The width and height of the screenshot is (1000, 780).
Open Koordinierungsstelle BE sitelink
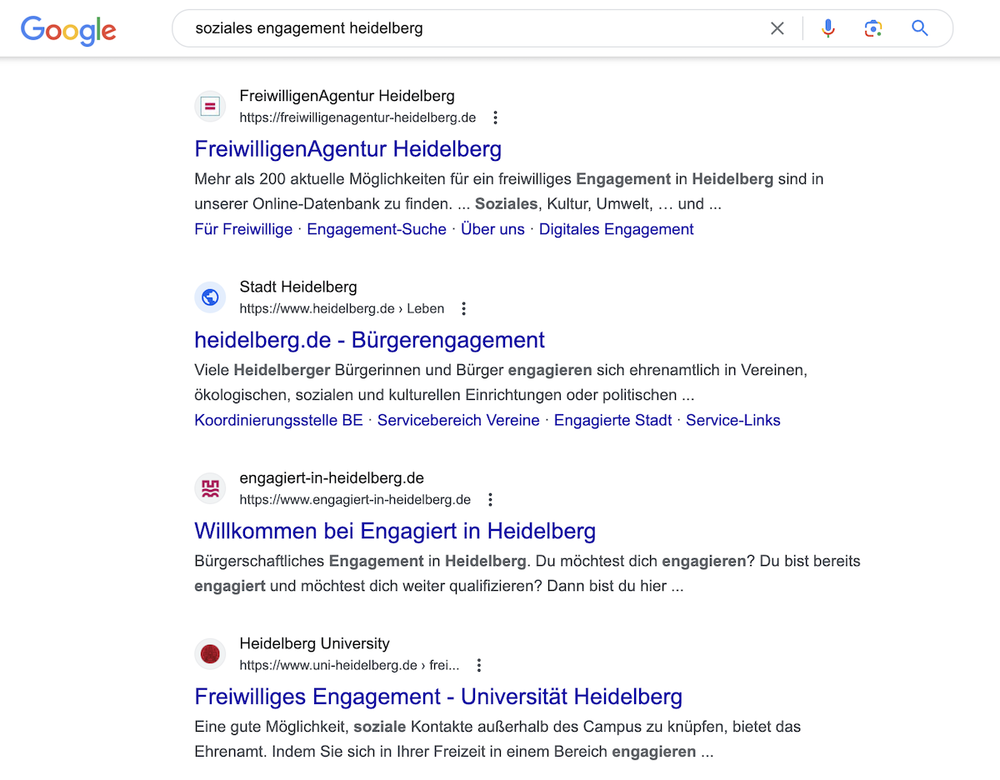tap(278, 420)
